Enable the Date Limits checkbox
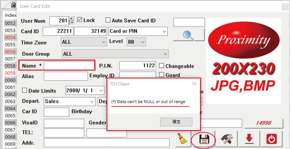The height and width of the screenshot is (149, 292). click(x=24, y=90)
